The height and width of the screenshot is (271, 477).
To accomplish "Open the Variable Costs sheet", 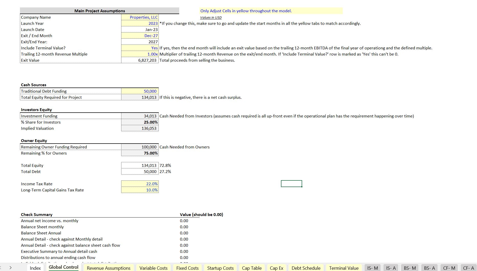I will click(153, 268).
